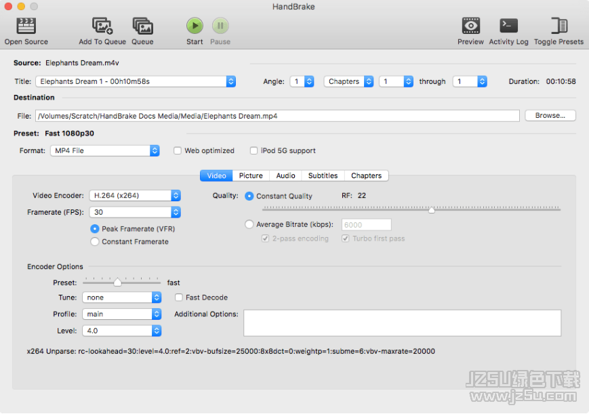This screenshot has width=589, height=414.
Task: Open the end chapter dropdown after through
Action: pyautogui.click(x=470, y=81)
